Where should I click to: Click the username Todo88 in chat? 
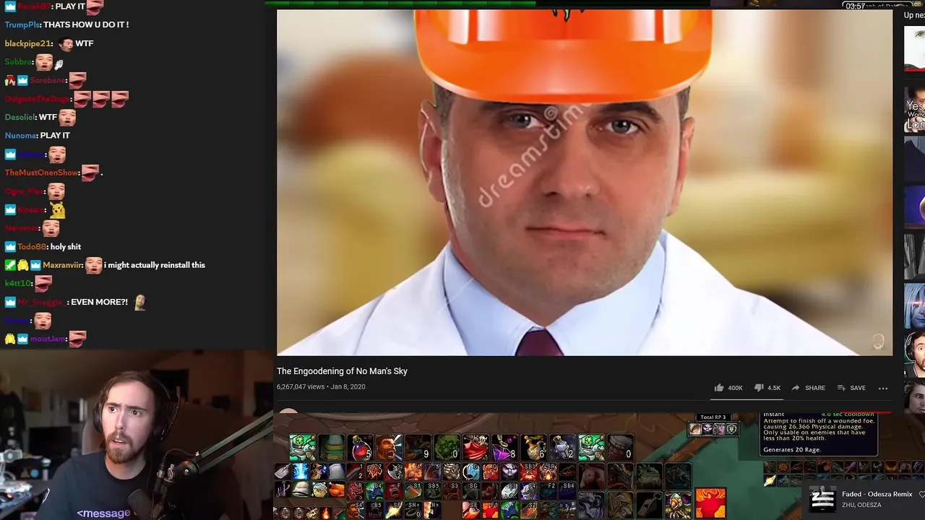point(32,246)
